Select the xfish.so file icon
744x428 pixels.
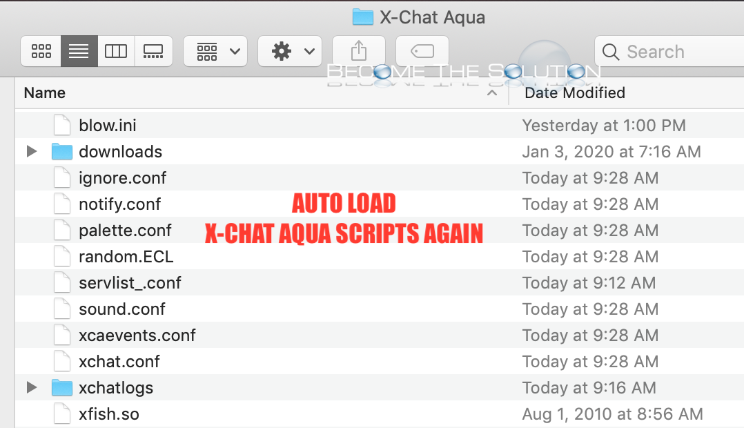tap(62, 414)
